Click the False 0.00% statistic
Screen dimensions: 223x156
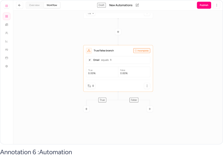(x=134, y=72)
